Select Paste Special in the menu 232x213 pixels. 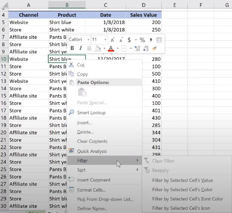[x=105, y=103]
